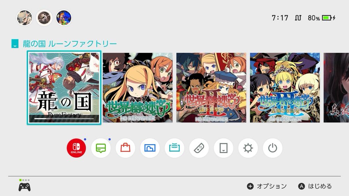Select the second user profile avatar

click(44, 17)
